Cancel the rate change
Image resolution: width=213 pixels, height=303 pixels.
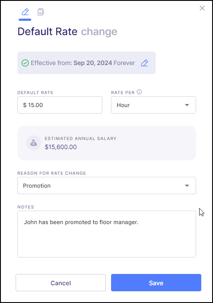[x=61, y=283]
